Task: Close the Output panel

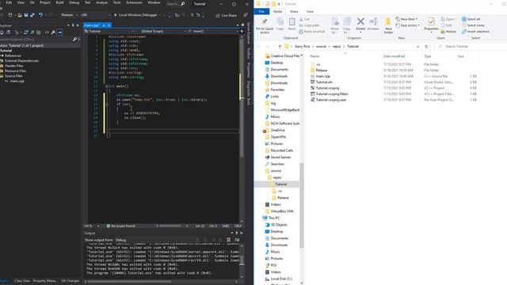Action: [x=241, y=233]
